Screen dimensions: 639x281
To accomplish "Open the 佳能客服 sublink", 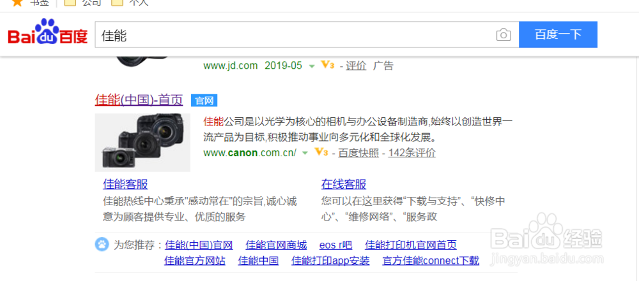I will pyautogui.click(x=125, y=184).
